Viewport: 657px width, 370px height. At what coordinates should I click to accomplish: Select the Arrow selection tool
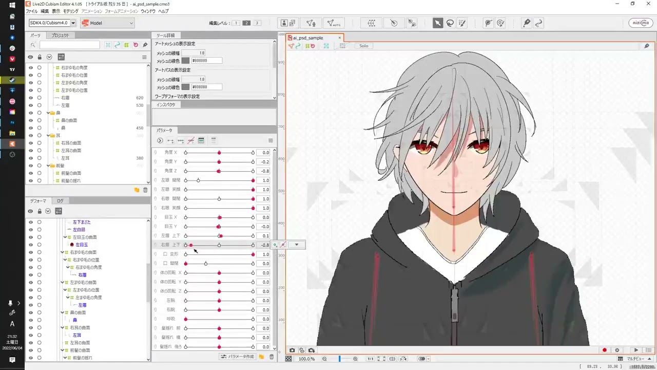pos(437,23)
